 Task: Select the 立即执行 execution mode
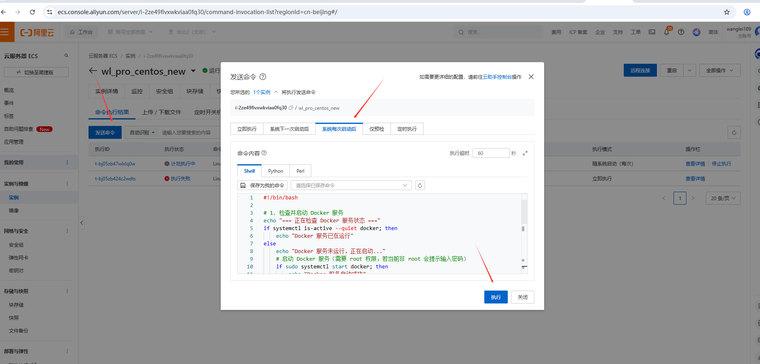tap(247, 129)
